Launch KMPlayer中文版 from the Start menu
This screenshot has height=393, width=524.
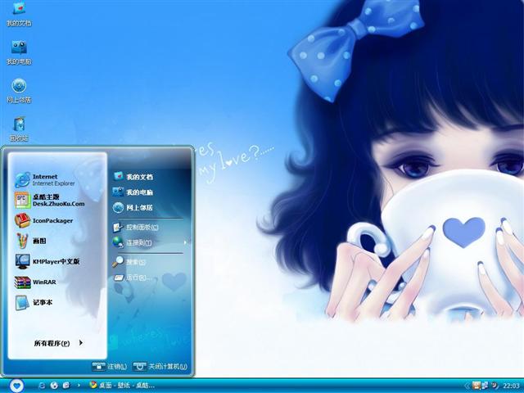(47, 261)
